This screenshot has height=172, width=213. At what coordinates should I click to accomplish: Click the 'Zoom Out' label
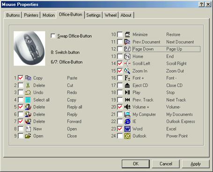[x=175, y=71]
